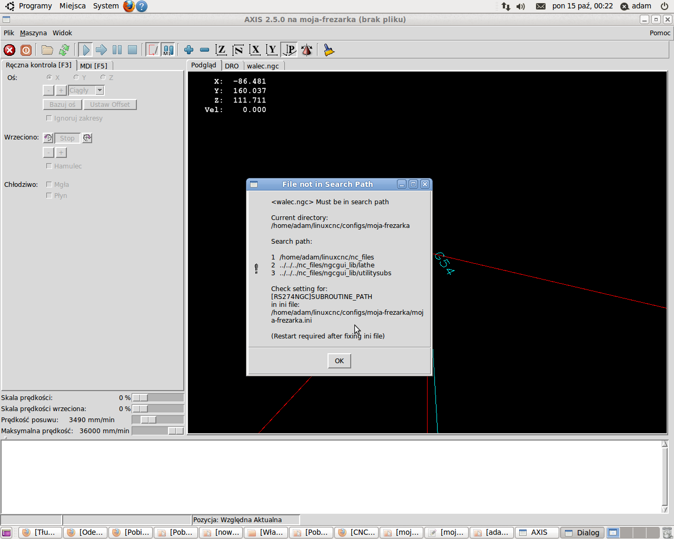The image size is (674, 539).
Task: Pause program execution
Action: click(x=117, y=50)
